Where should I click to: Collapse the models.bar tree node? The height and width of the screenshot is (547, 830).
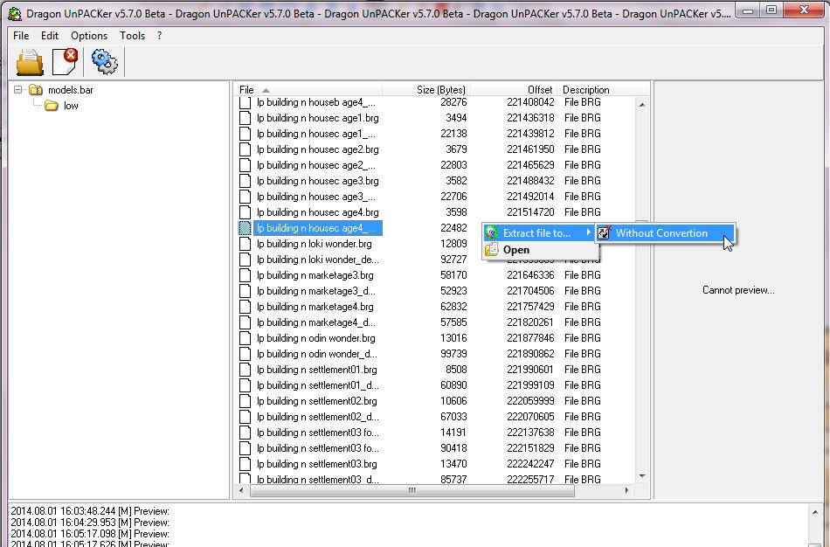click(x=18, y=89)
